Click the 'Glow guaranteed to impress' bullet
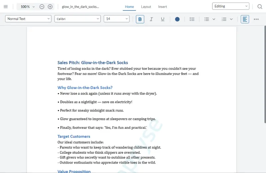This screenshot has width=266, height=173. (106, 119)
